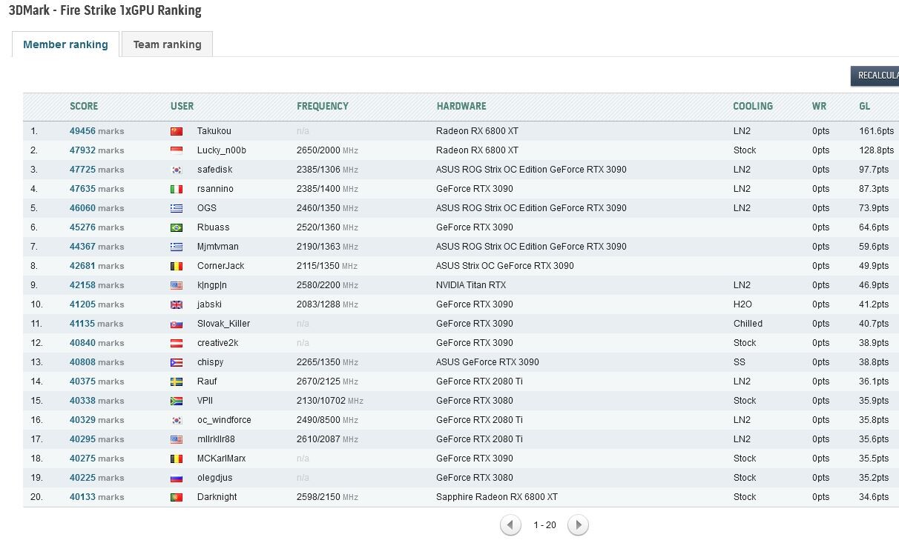Click the COOLING column header
This screenshot has width=899, height=540.
pos(753,106)
